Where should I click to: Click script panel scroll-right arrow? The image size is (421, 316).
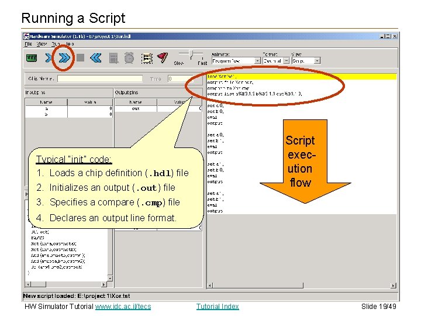pyautogui.click(x=393, y=286)
